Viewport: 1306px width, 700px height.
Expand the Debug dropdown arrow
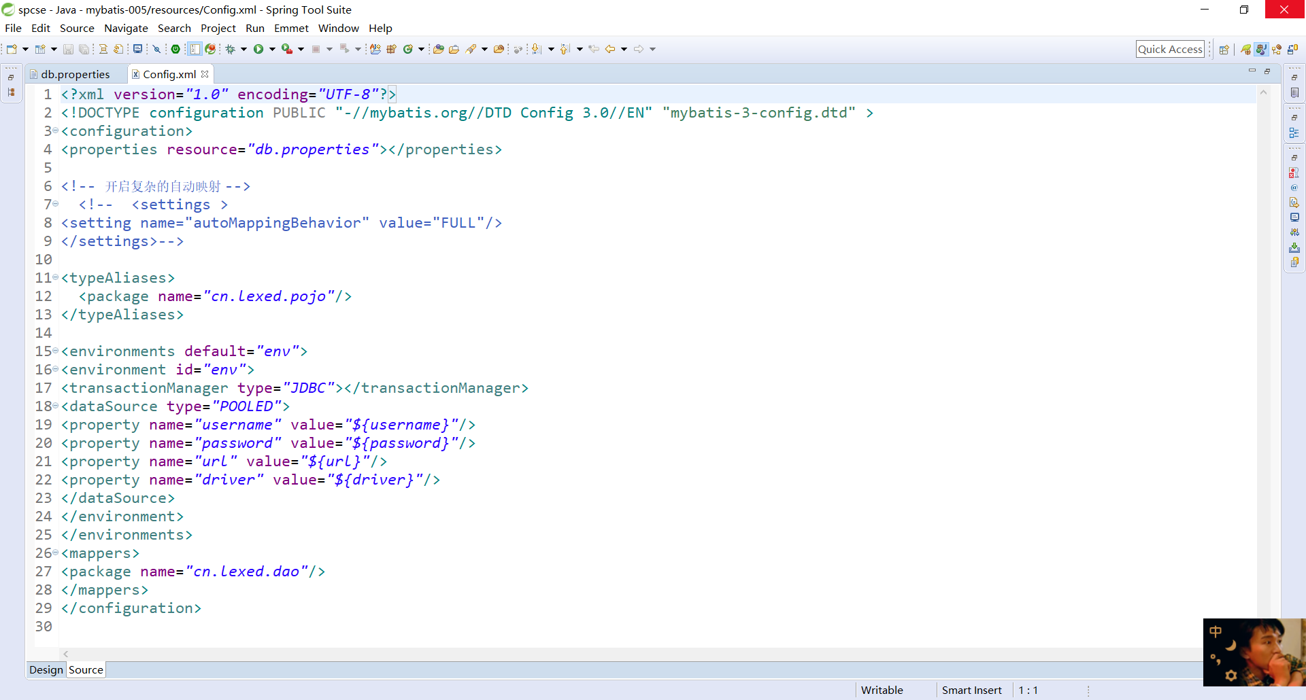click(x=244, y=49)
